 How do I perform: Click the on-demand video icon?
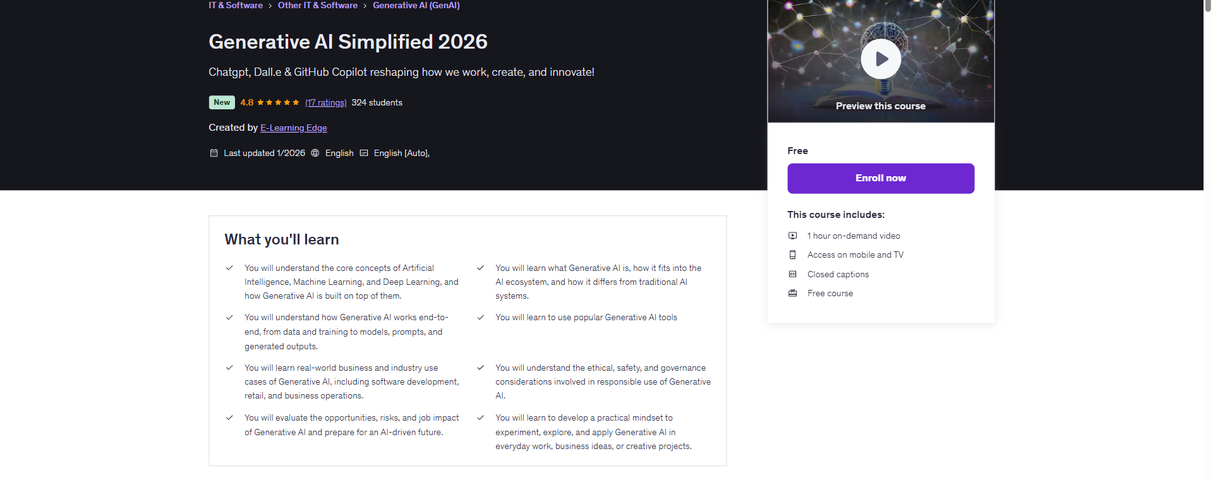click(792, 236)
